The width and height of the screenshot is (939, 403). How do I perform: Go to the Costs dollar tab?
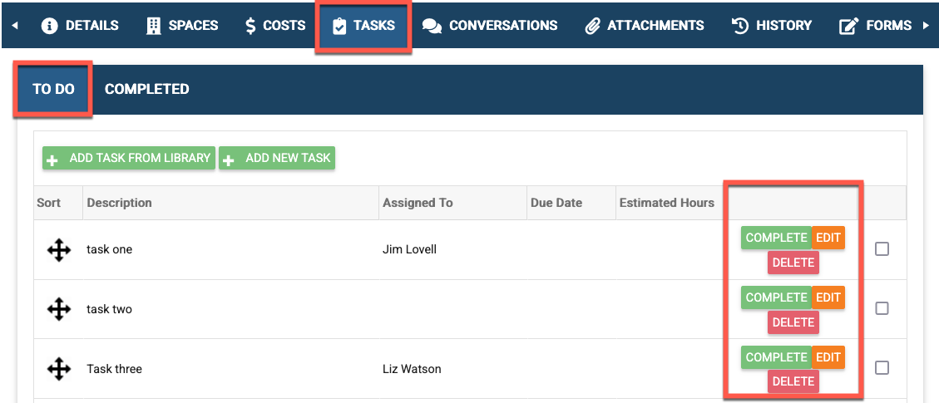[x=274, y=26]
